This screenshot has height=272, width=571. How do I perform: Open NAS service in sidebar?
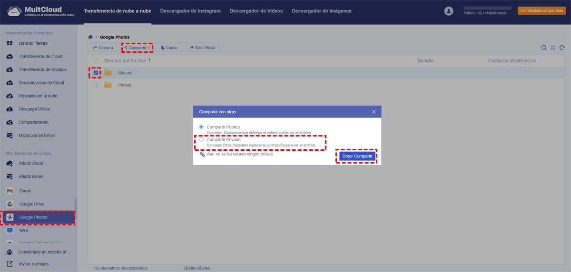pos(23,230)
